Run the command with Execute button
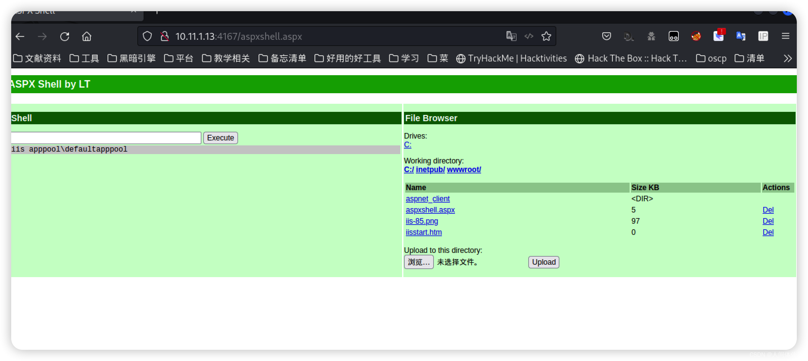The height and width of the screenshot is (361, 808). point(221,138)
